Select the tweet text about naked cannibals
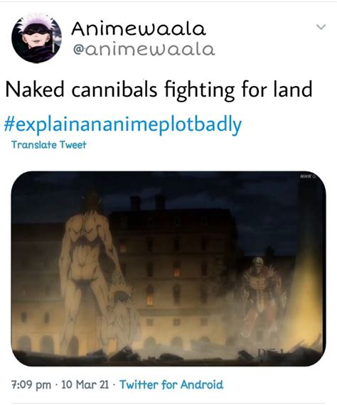The image size is (337, 405). pyautogui.click(x=159, y=90)
